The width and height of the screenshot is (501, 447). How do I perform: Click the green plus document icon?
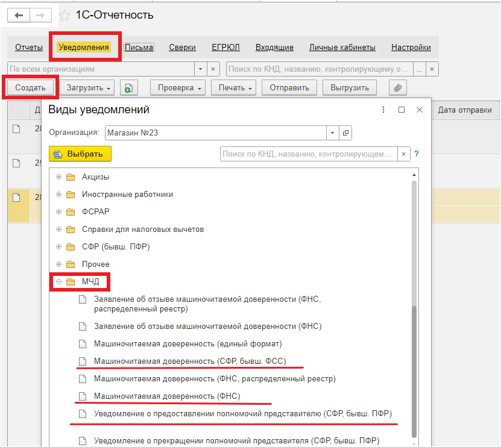(x=129, y=88)
